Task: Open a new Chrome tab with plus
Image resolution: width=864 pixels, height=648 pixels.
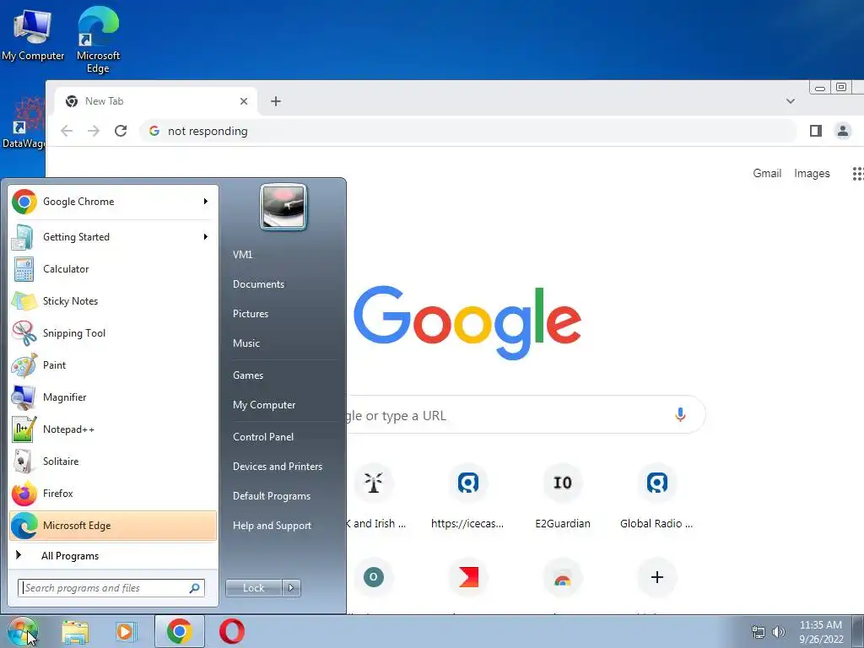Action: tap(276, 101)
